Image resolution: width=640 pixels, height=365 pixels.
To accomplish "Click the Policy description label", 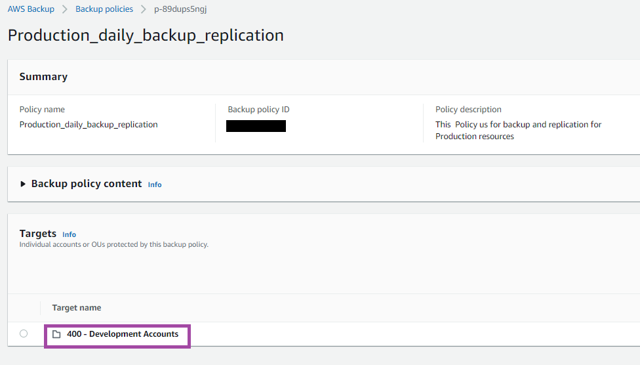I will [468, 110].
